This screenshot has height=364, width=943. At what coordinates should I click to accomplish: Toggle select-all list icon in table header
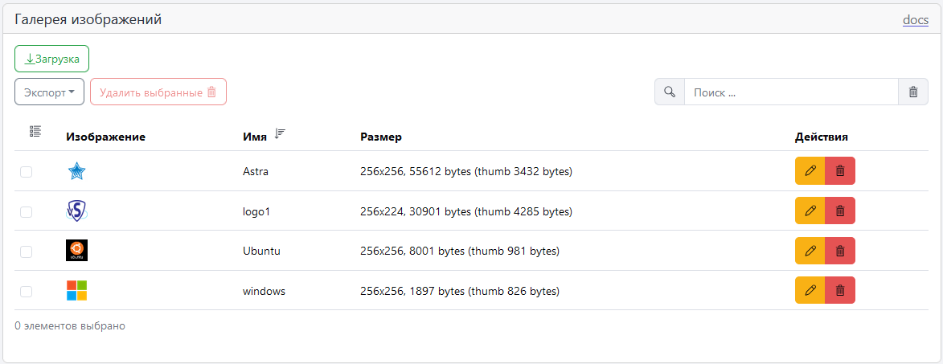[x=35, y=131]
